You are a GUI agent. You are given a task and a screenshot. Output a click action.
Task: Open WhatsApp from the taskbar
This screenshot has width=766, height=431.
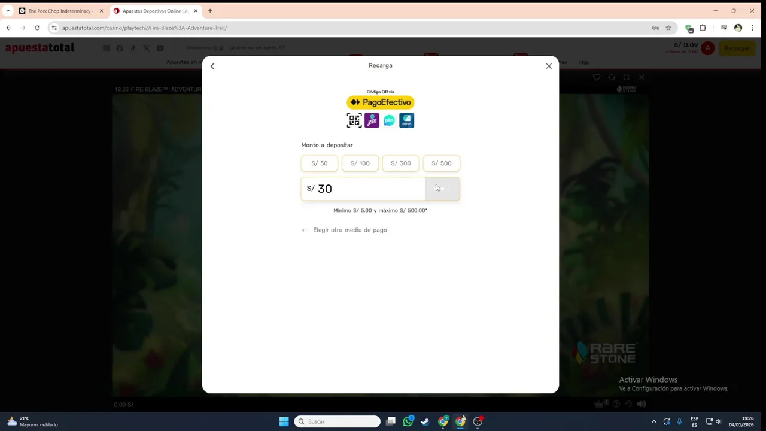pyautogui.click(x=408, y=421)
